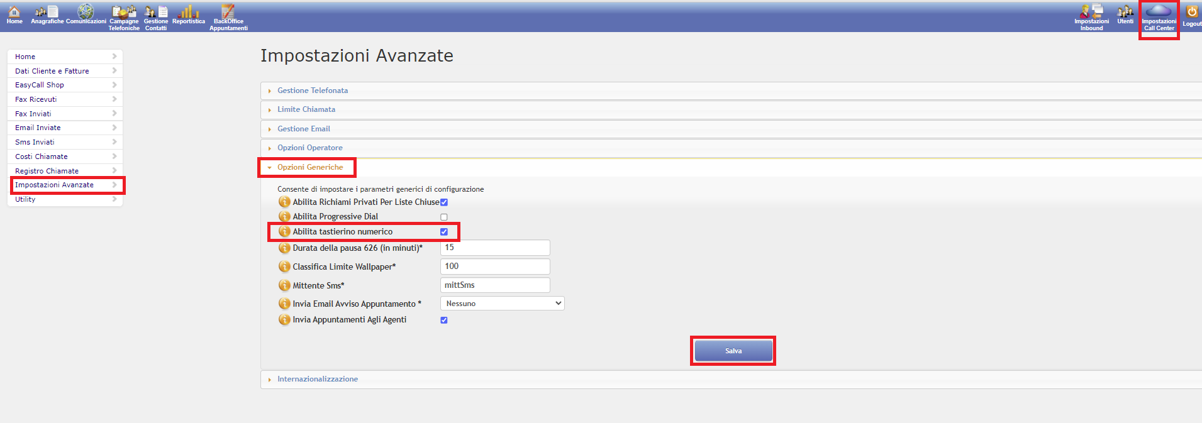Image resolution: width=1202 pixels, height=423 pixels.
Task: Click info icon beside Mittente Sms
Action: click(x=284, y=285)
